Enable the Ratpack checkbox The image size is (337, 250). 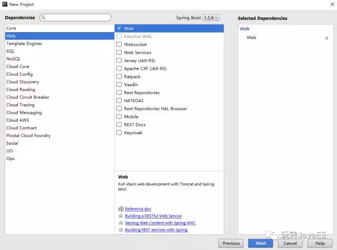click(119, 76)
